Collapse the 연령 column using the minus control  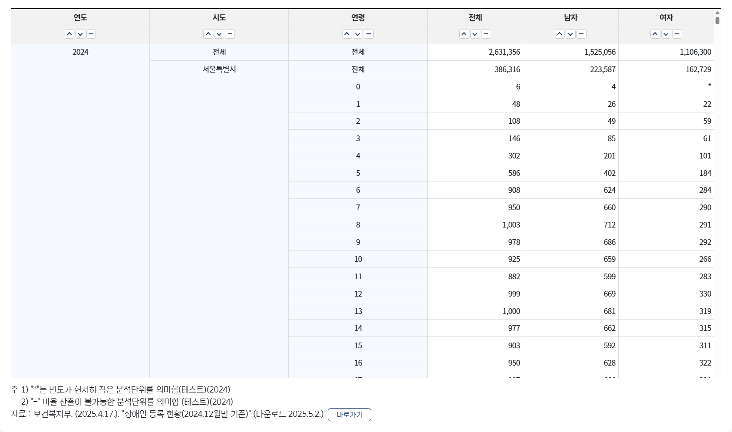pyautogui.click(x=368, y=34)
